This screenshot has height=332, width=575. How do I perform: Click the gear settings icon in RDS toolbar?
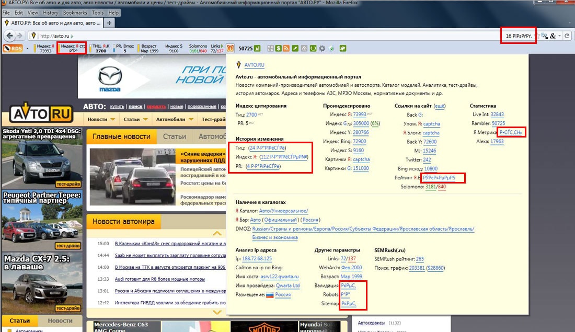[x=321, y=49]
